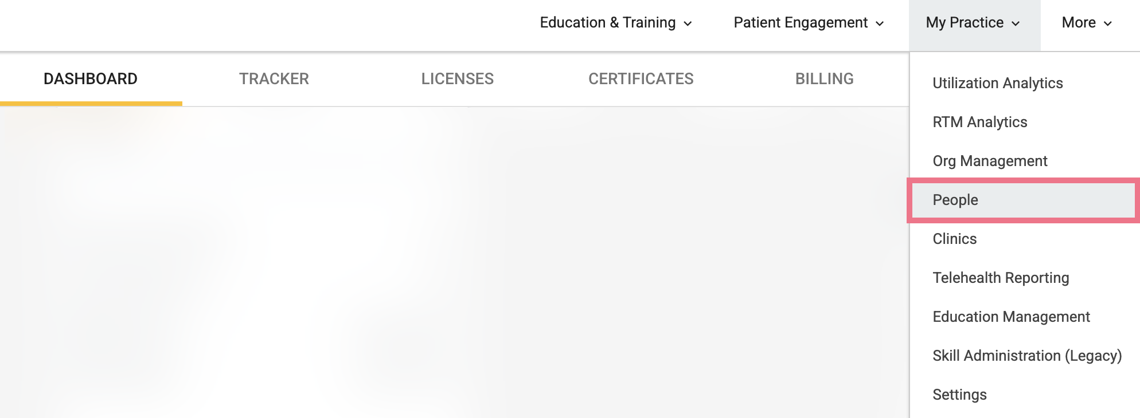Go to the Certificates tab
The height and width of the screenshot is (418, 1140).
click(x=641, y=79)
